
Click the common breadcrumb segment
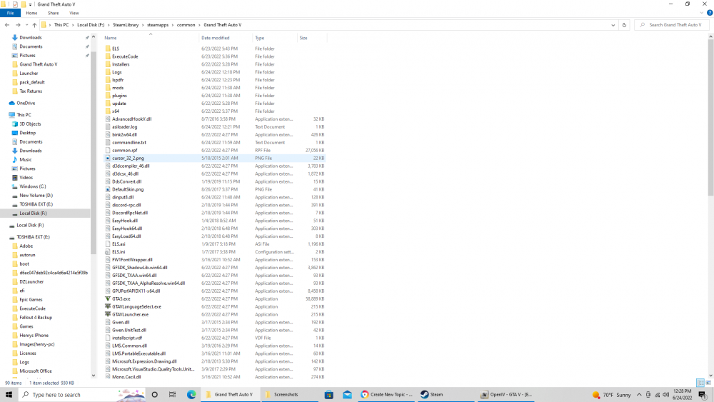186,25
